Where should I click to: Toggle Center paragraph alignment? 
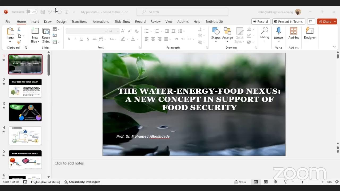(x=153, y=39)
